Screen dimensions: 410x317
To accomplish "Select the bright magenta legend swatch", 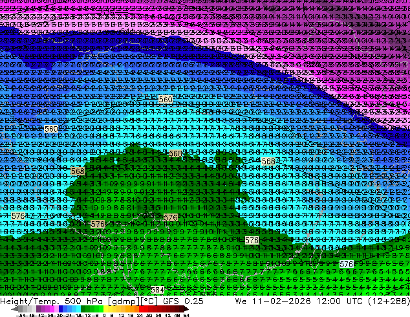I will pyautogui.click(x=52, y=309).
